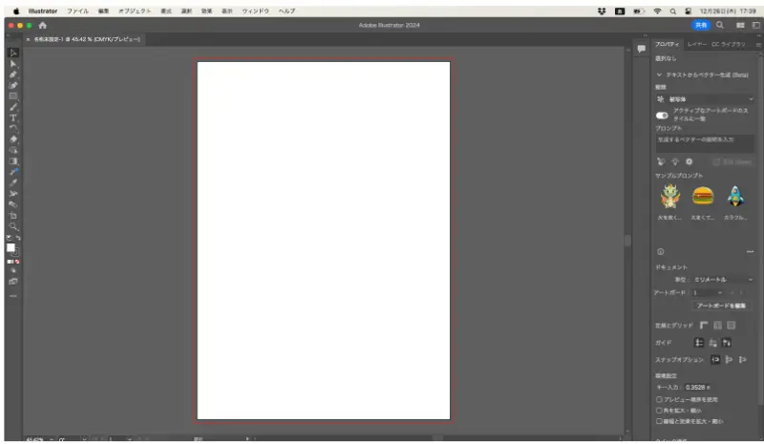Toggle match active artboard style switch

point(662,116)
